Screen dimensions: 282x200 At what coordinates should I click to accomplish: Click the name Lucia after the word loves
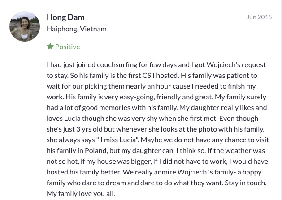73,119
